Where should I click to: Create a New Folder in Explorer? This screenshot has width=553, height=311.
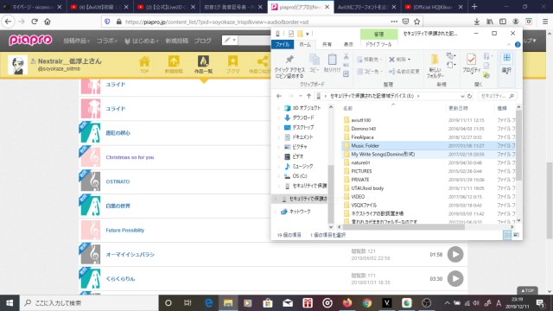pos(435,66)
